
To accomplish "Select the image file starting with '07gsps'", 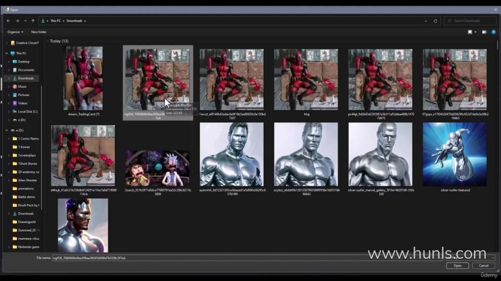I will pos(454,80).
